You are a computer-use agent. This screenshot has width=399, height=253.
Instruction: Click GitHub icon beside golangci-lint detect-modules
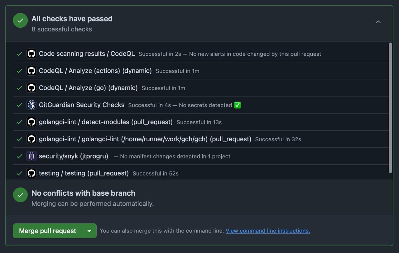(x=31, y=122)
